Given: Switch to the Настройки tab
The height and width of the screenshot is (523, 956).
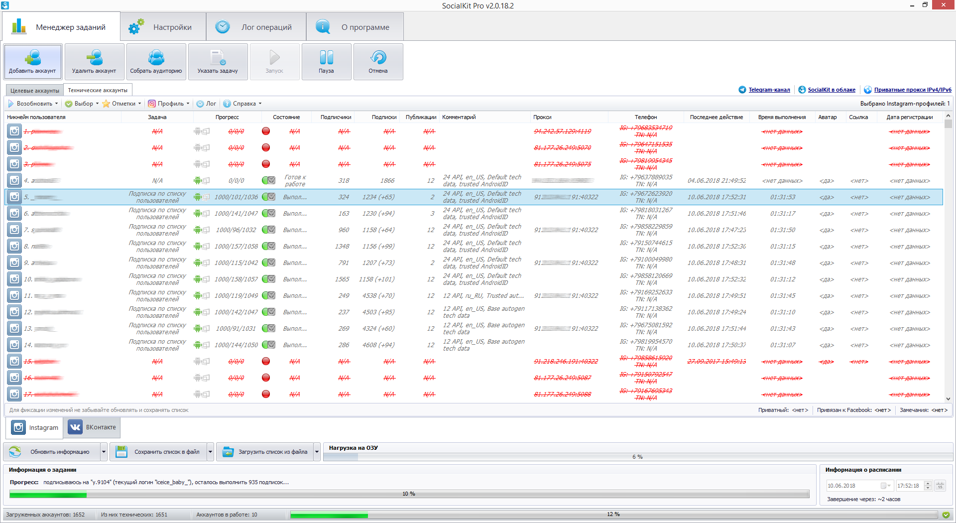Looking at the screenshot, I should click(x=163, y=27).
